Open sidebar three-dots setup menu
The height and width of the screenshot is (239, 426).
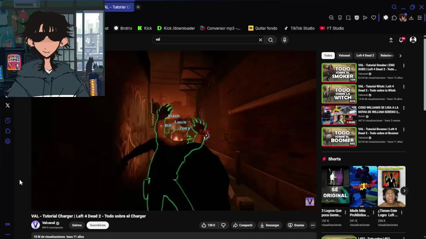pyautogui.click(x=8, y=234)
